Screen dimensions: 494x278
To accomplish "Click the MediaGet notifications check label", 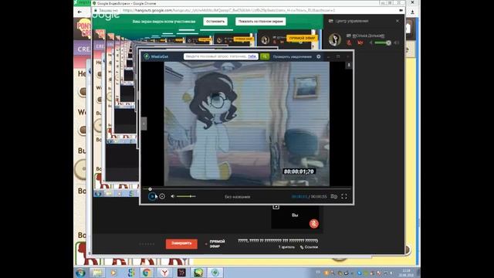I will (292, 56).
